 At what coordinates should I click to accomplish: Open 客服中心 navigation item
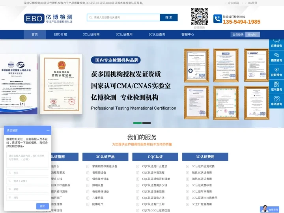coord(188,34)
